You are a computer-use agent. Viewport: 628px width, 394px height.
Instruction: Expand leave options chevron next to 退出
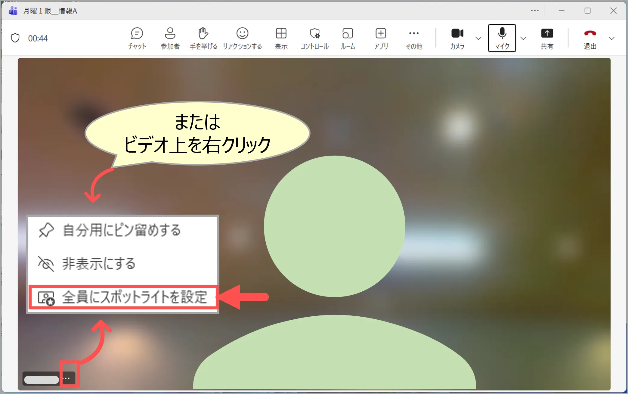(611, 38)
